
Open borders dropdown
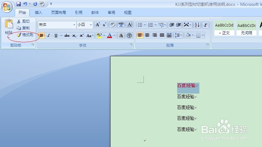[x=203, y=35]
